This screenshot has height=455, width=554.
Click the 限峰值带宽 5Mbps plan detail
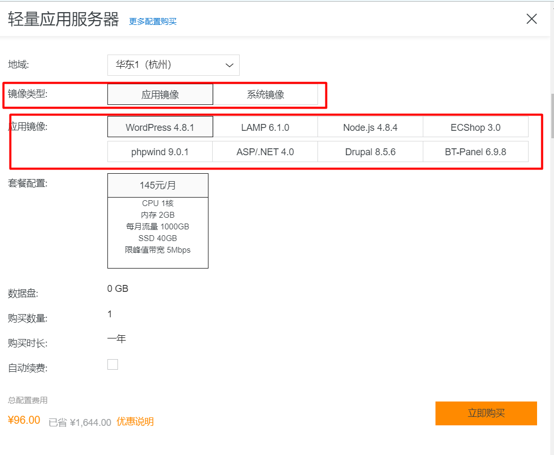point(158,250)
